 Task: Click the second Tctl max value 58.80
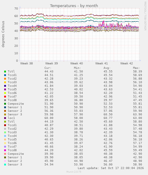coord(138,122)
